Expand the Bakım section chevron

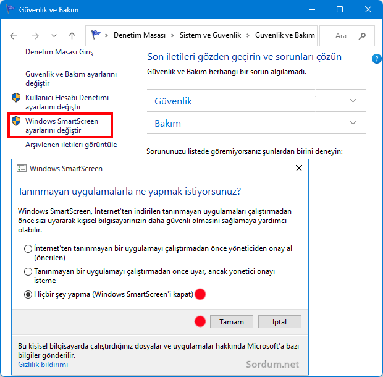pos(353,122)
